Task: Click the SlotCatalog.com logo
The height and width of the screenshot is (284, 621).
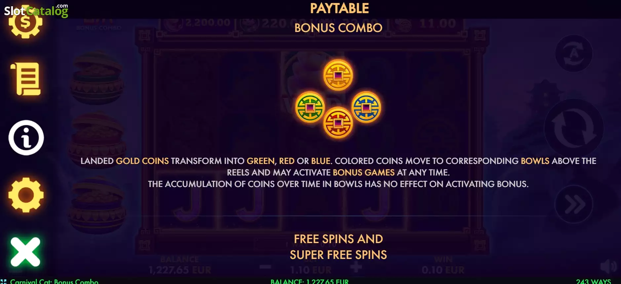Action: (x=36, y=11)
